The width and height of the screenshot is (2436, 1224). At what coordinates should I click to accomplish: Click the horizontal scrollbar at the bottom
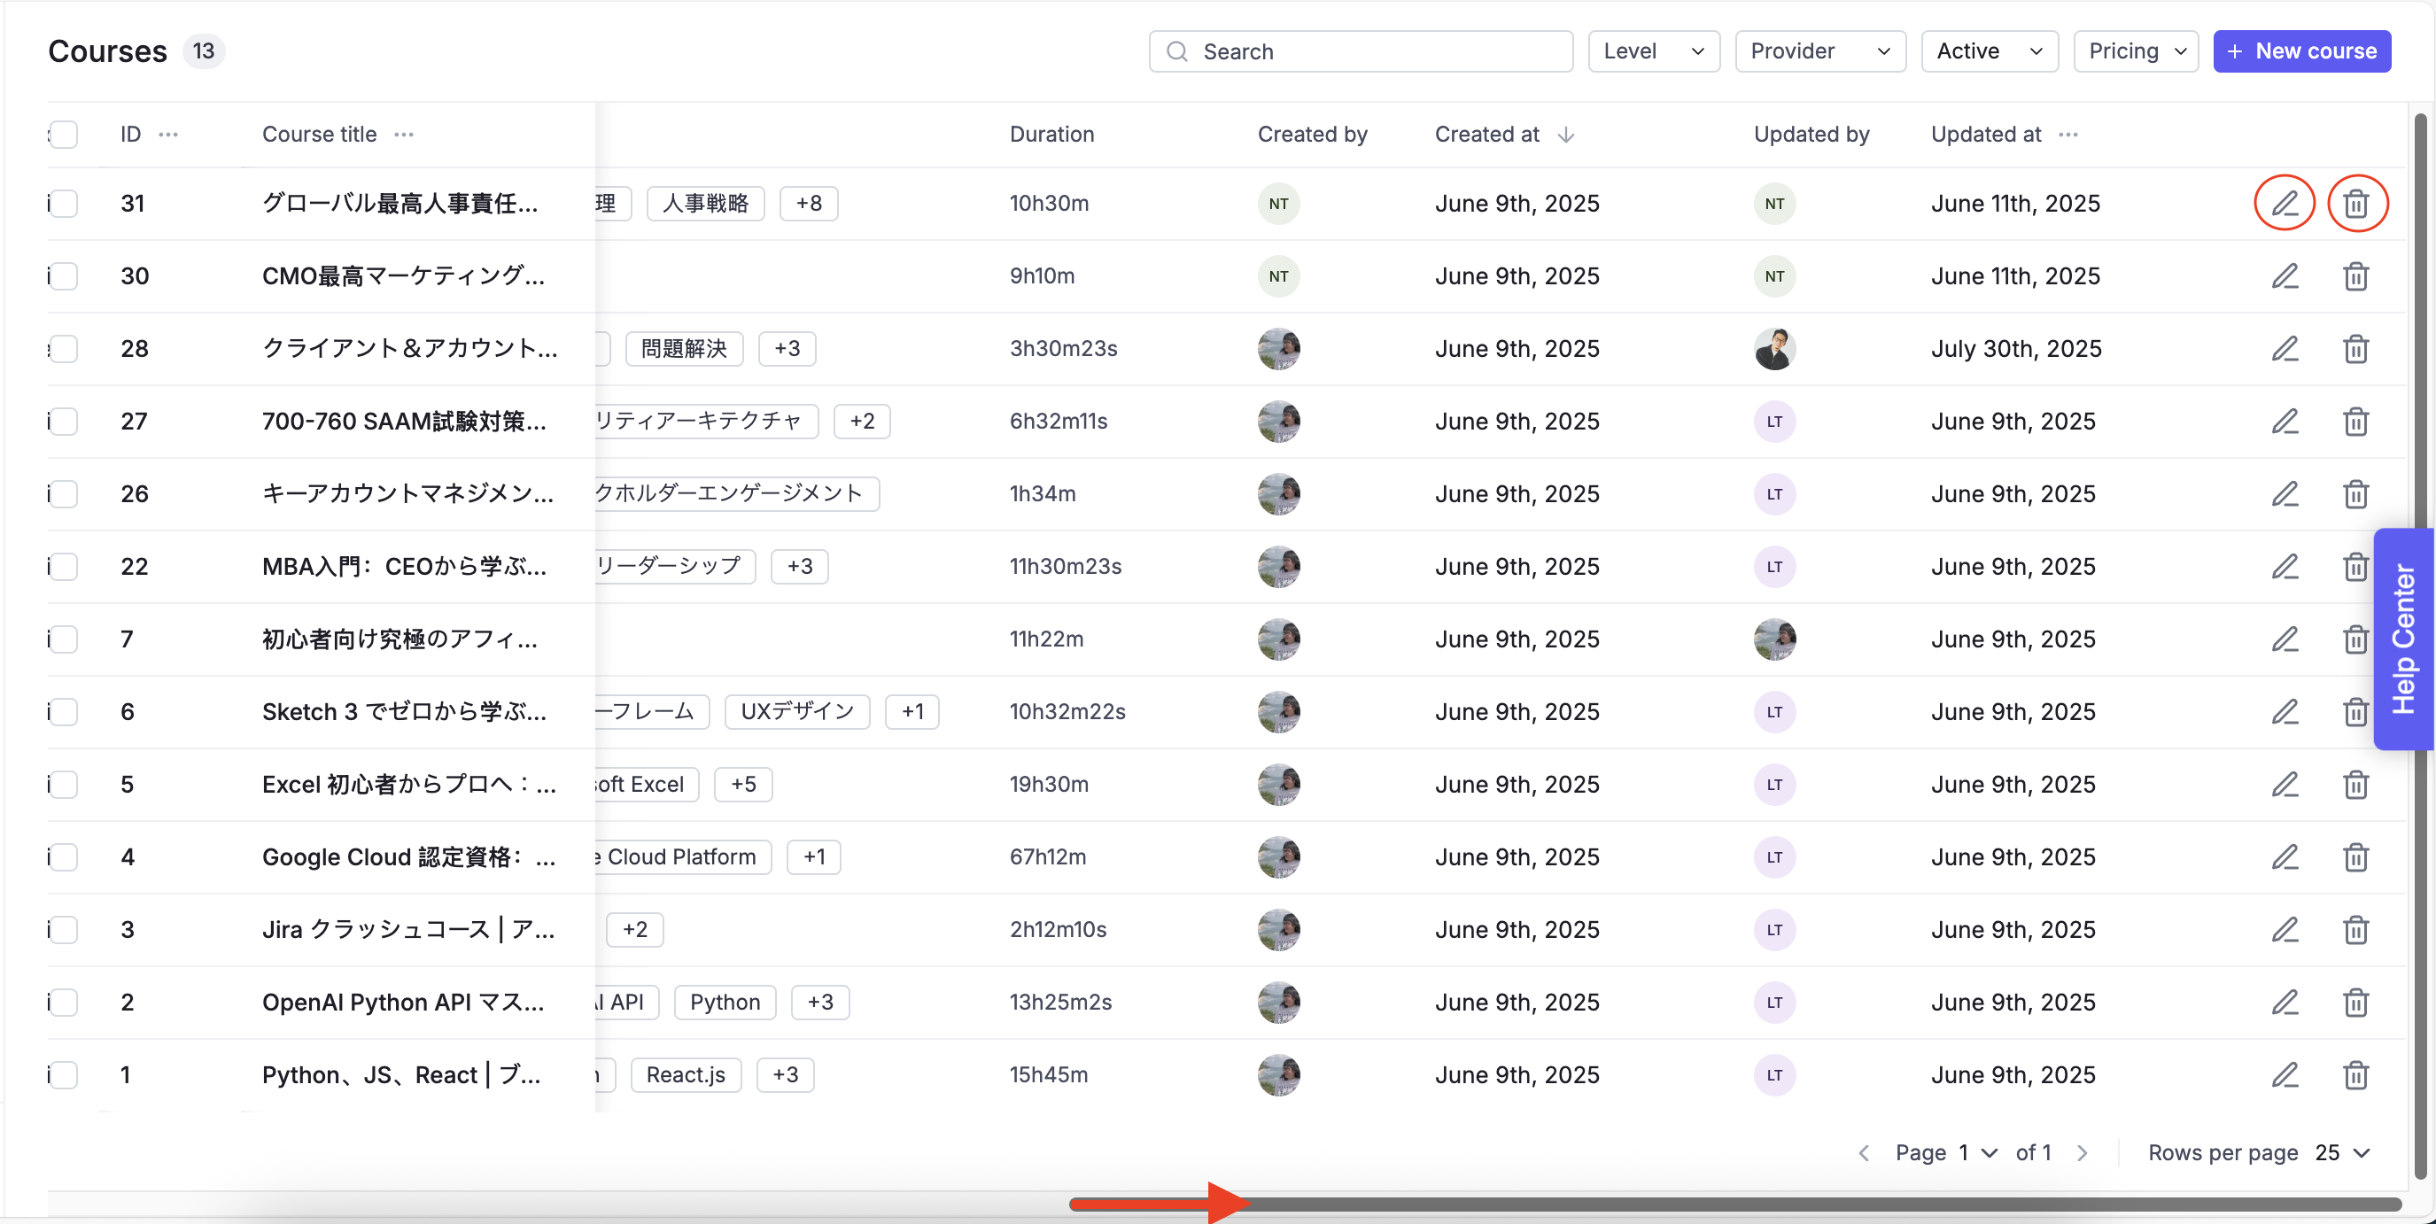pos(1734,1205)
